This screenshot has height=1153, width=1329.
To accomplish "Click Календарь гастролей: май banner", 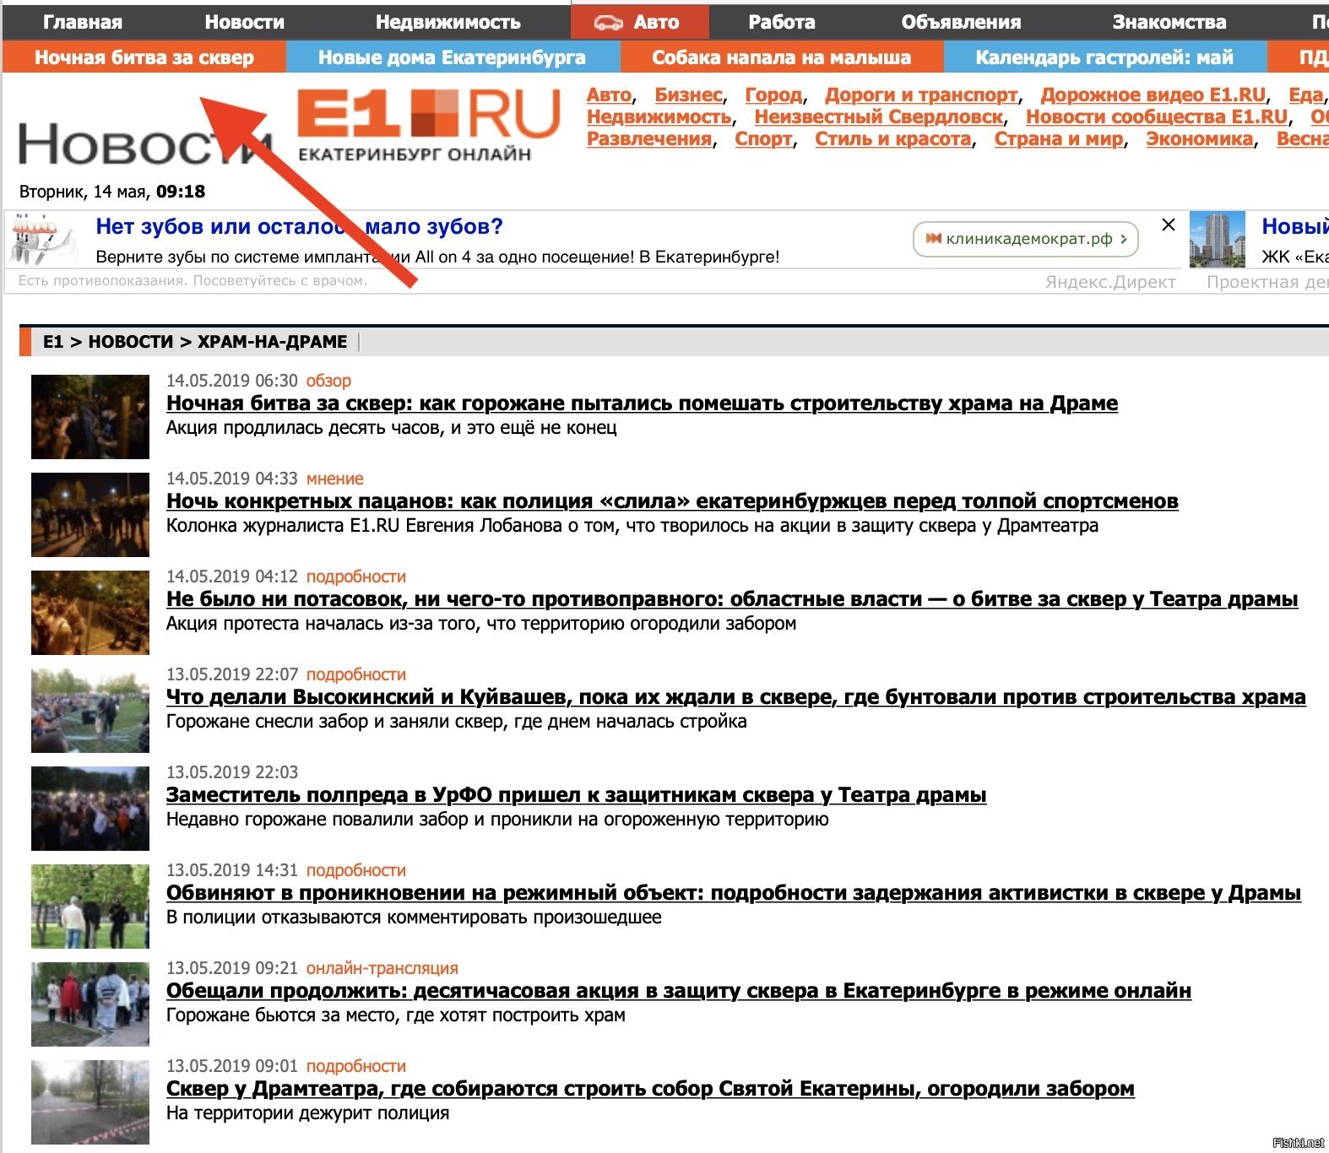I will 1104,57.
